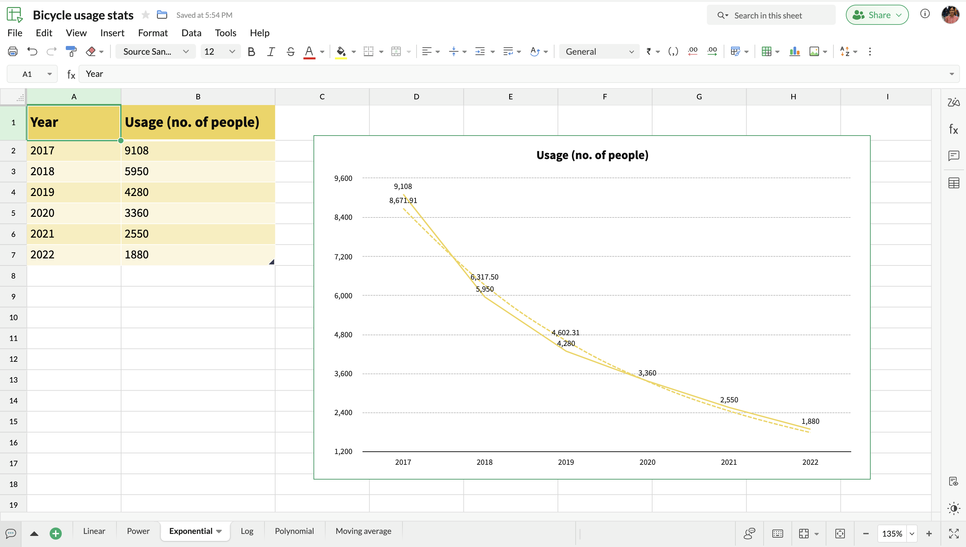Click the zoom out minus button

coord(866,534)
